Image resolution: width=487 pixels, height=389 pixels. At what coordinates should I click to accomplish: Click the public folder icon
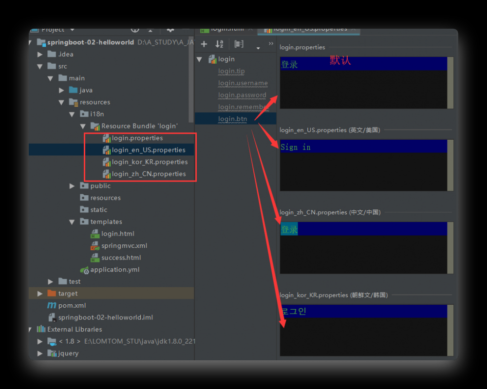point(84,185)
